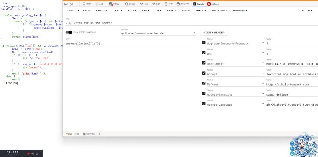Open the HASHING dropdown menu
318x157 pixels.
(x=240, y=11)
